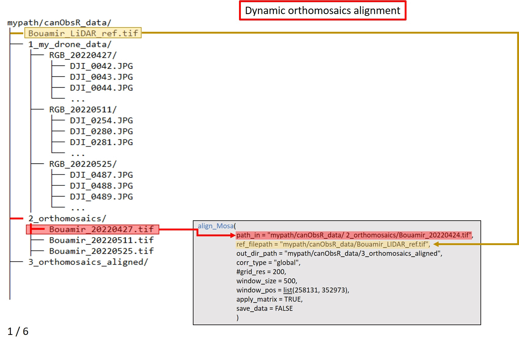Click the ref_filepath argument line
Viewport: 519px width, 345px height.
tap(333, 244)
